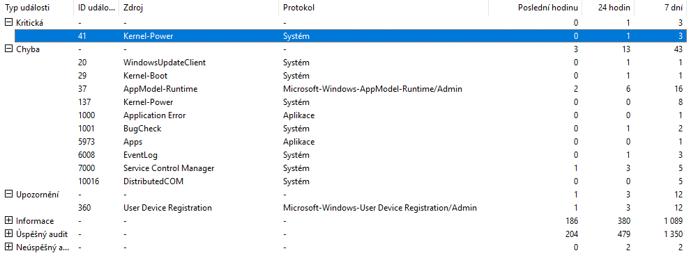Select the Neúspěšný audit row label
This screenshot has width=691, height=260.
pos(43,247)
